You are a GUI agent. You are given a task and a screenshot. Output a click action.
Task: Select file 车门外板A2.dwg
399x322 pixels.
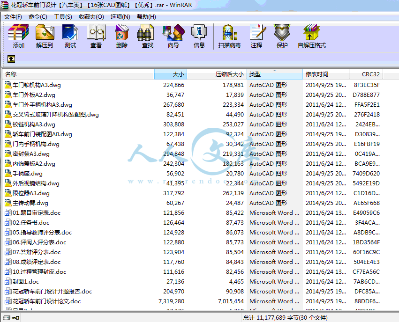click(x=34, y=95)
